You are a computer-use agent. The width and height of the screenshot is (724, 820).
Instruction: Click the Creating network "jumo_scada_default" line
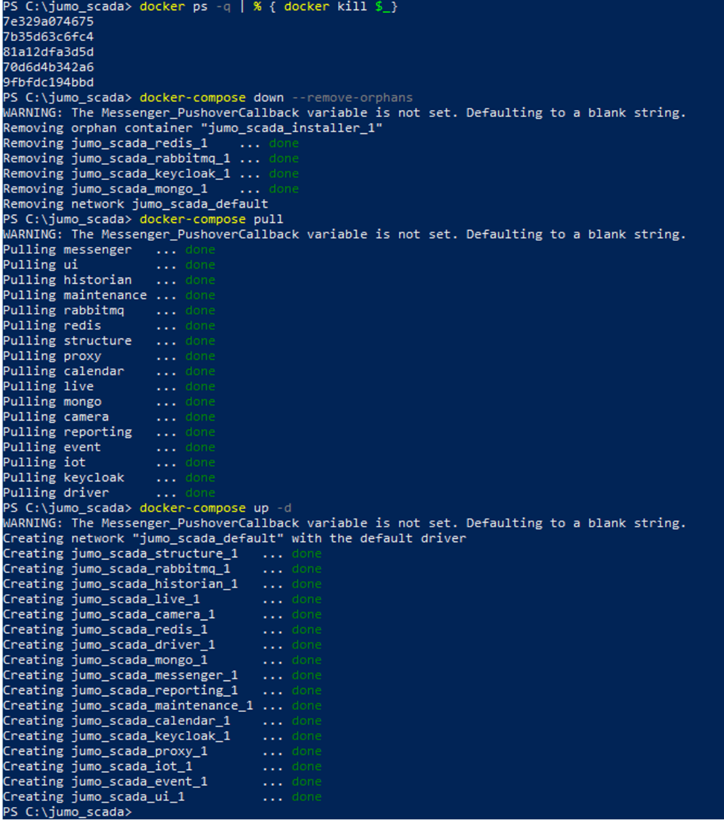pyautogui.click(x=234, y=538)
